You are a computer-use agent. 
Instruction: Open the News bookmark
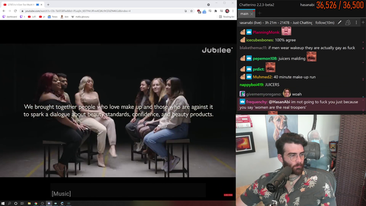pos(53,17)
